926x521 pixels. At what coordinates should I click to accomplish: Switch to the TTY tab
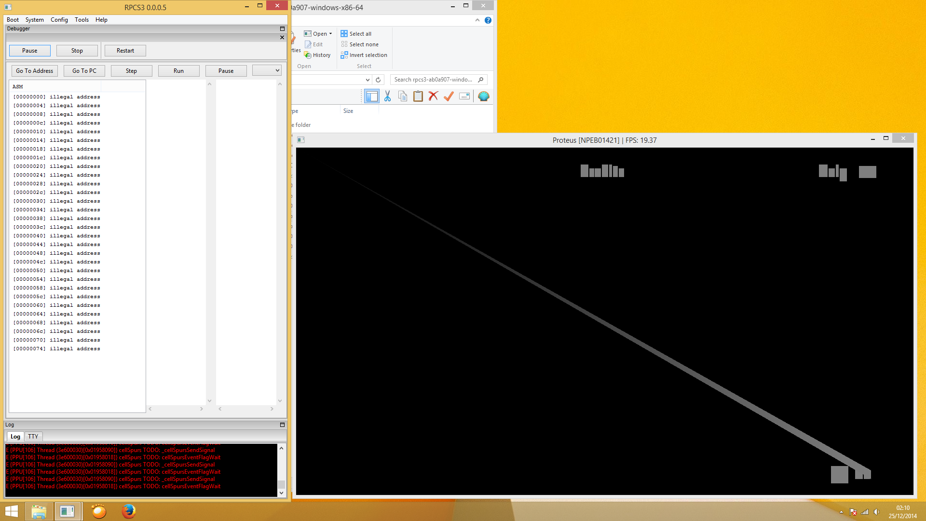[x=33, y=437]
